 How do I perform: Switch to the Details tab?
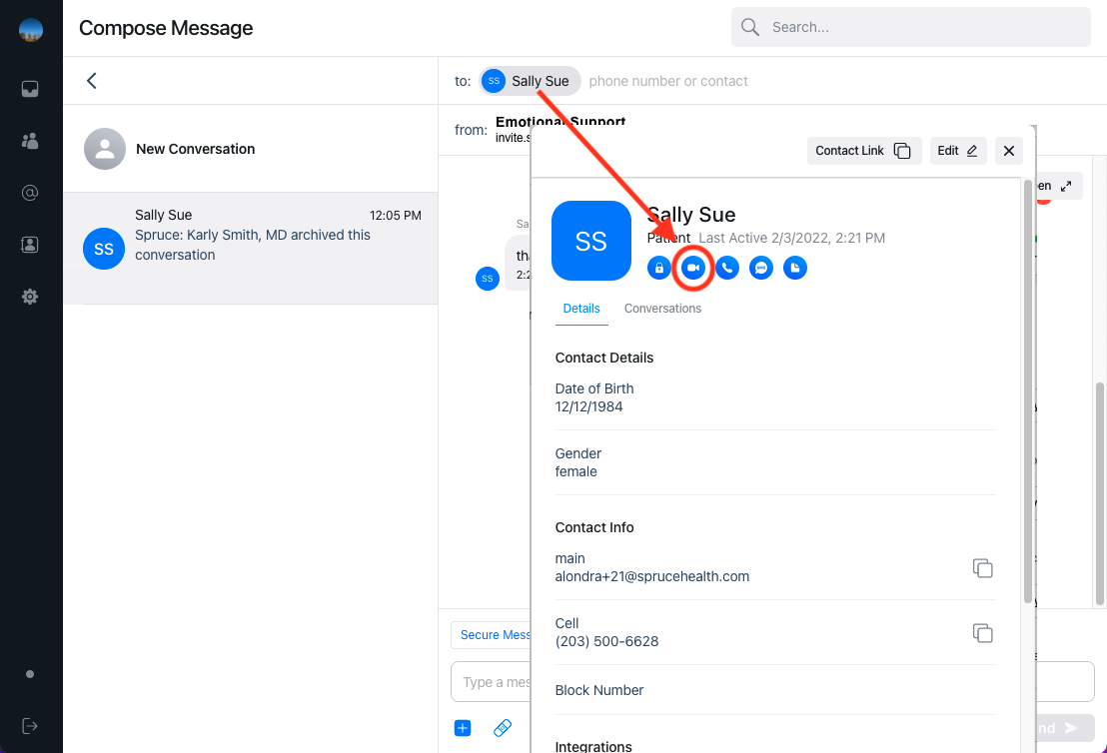coord(581,309)
